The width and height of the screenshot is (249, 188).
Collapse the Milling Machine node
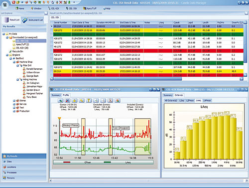click(x=17, y=79)
